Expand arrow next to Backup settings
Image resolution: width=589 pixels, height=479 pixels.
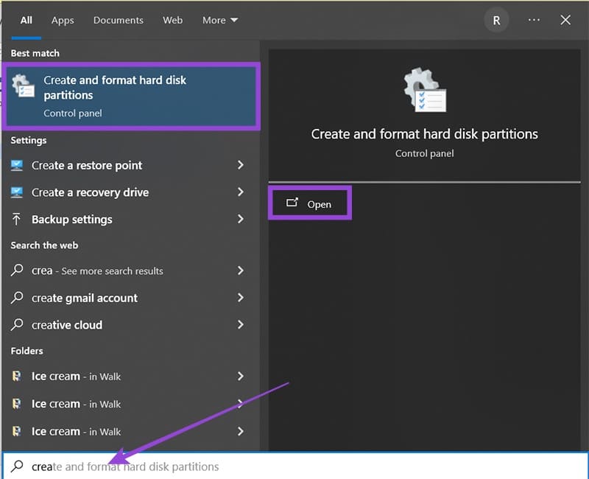241,219
